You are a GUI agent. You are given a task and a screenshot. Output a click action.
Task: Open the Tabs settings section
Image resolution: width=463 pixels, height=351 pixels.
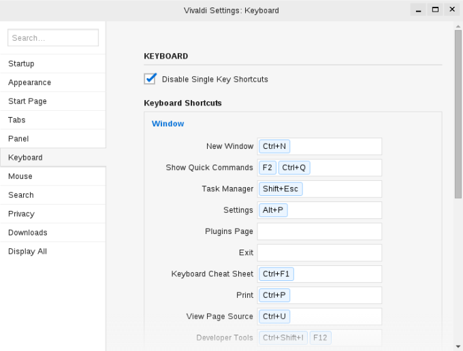tap(53, 120)
